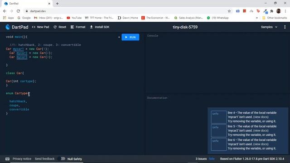Image resolution: width=290 pixels, height=163 pixels.
Task: Click the mycar3 variable in code
Action: (x=22, y=57)
